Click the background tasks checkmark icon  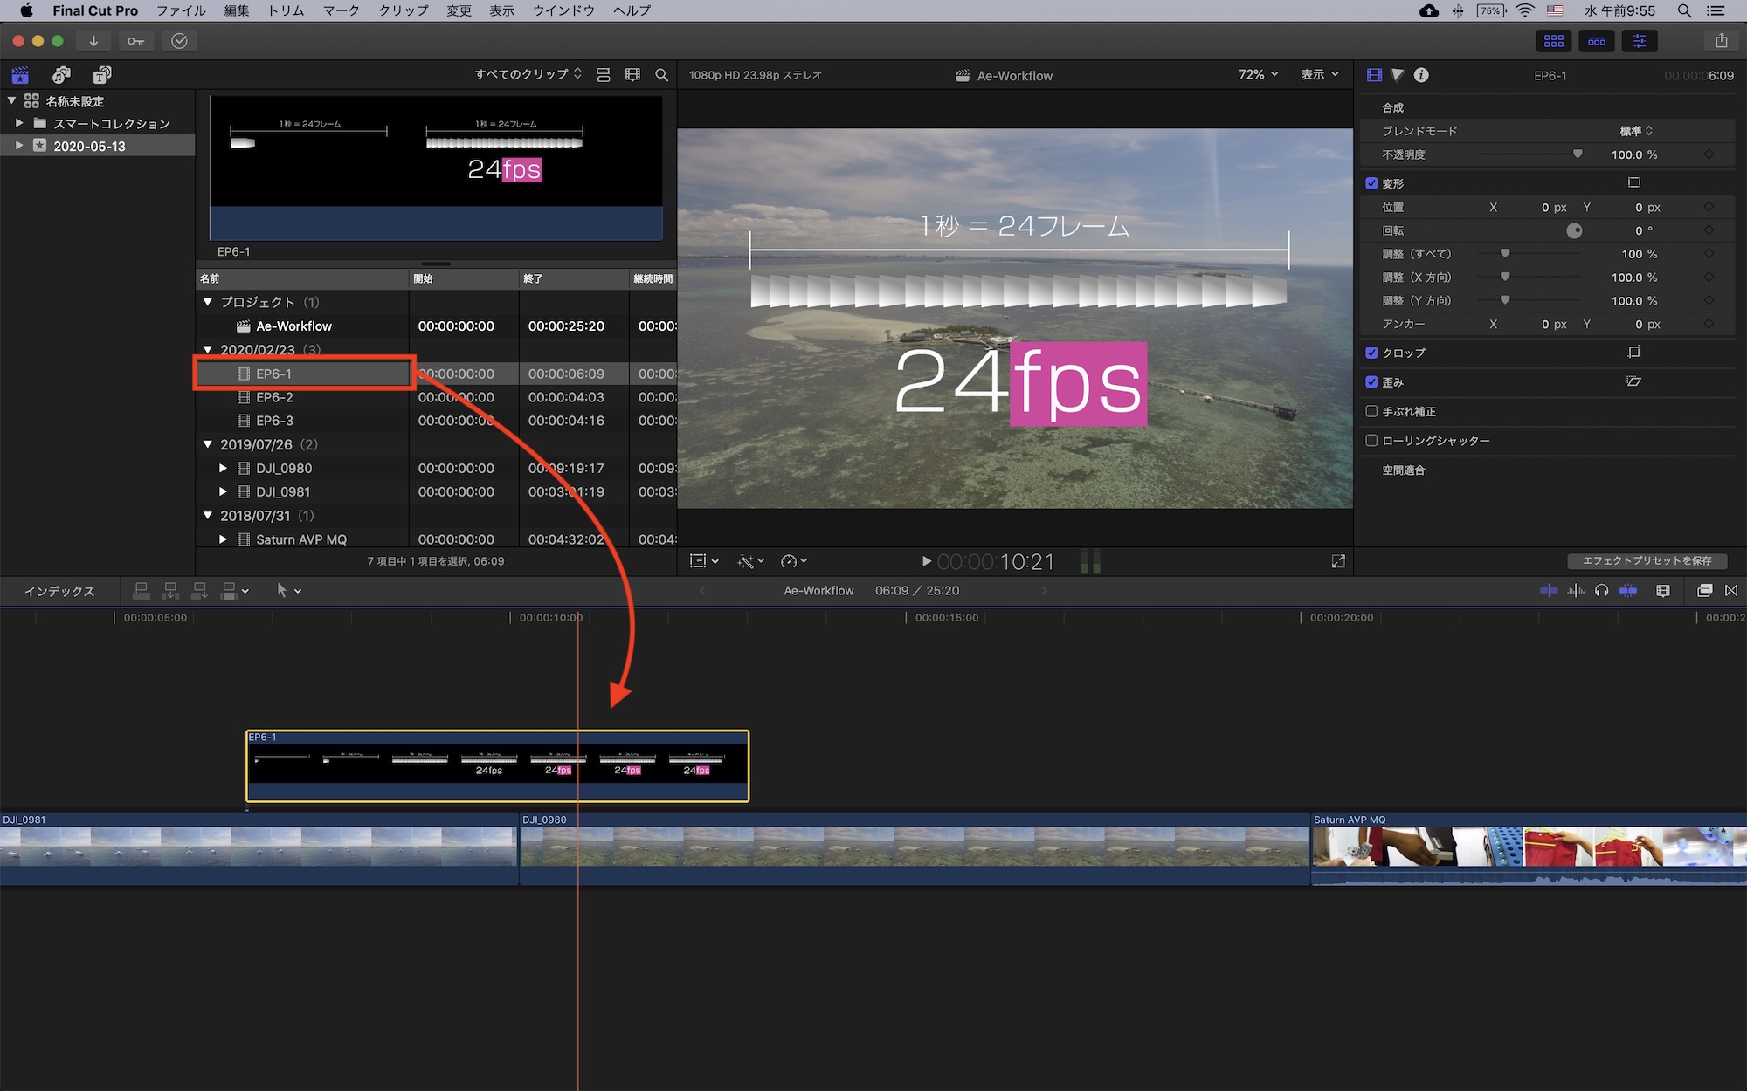tap(179, 41)
